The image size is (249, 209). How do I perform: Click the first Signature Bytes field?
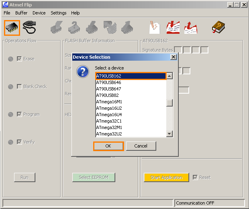point(178,50)
